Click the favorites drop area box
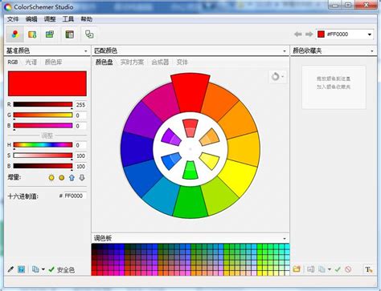Image resolution: width=381 pixels, height=291 pixels. point(334,87)
